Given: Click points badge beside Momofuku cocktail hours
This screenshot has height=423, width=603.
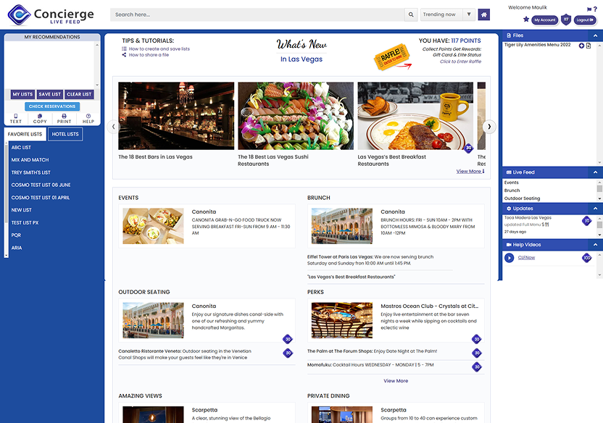Looking at the screenshot, I should tap(476, 367).
